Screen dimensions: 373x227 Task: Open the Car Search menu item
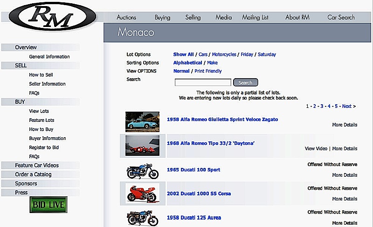(341, 17)
